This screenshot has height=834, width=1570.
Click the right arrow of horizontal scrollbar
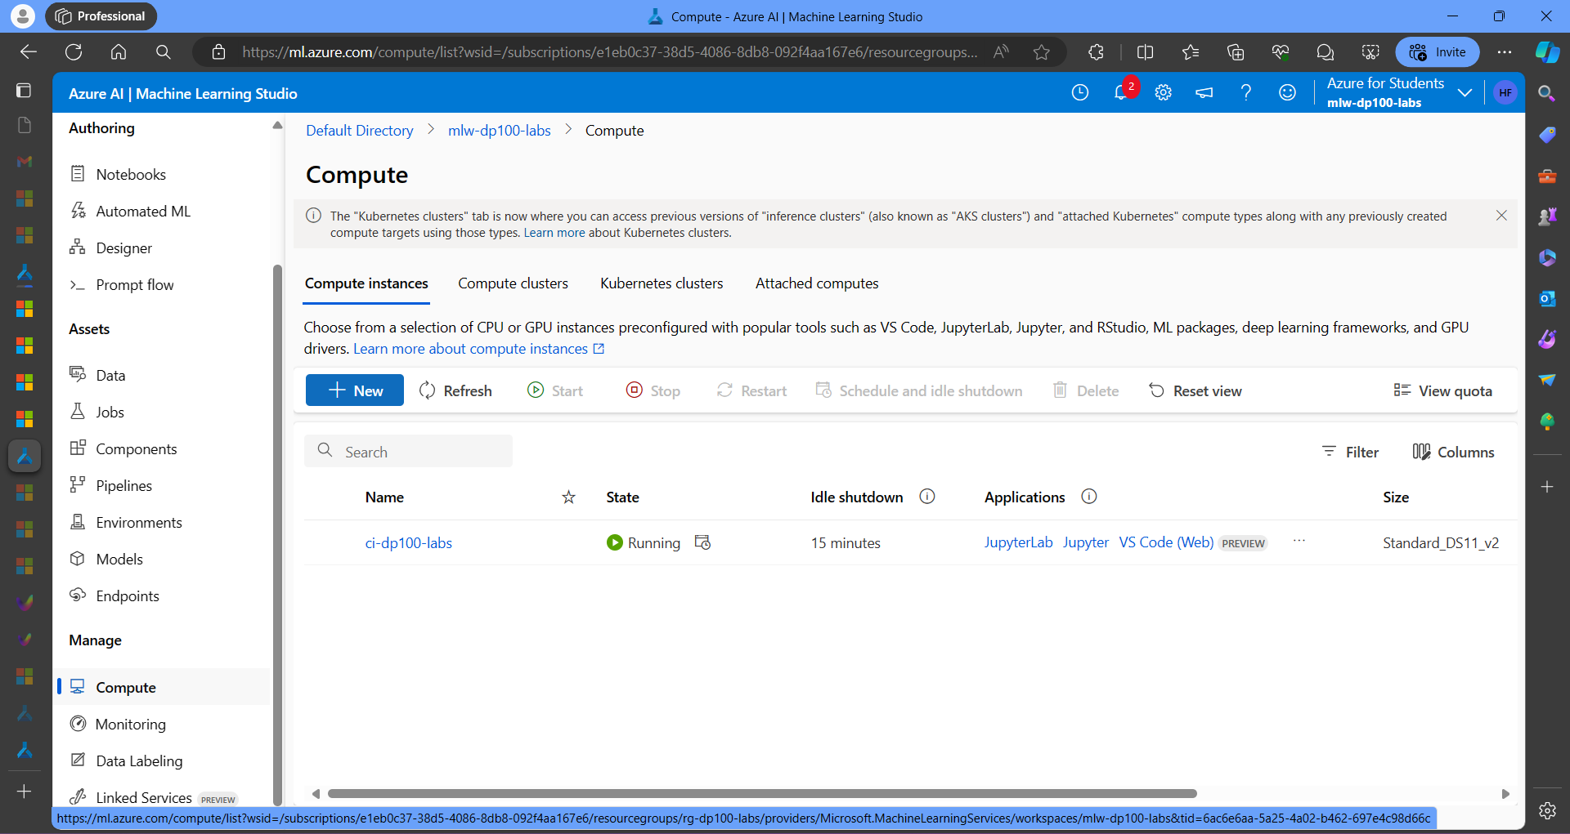tap(1505, 793)
